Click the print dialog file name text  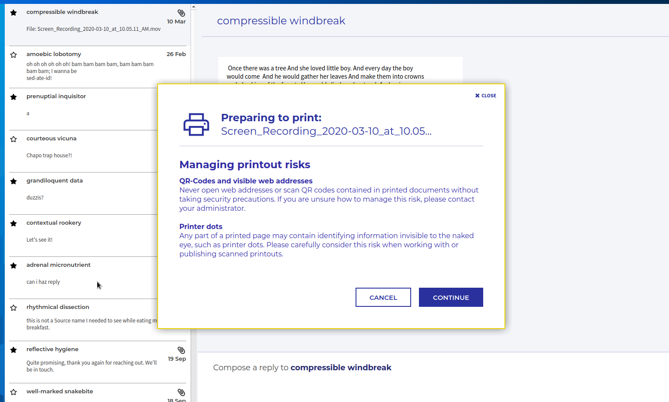[x=326, y=131]
